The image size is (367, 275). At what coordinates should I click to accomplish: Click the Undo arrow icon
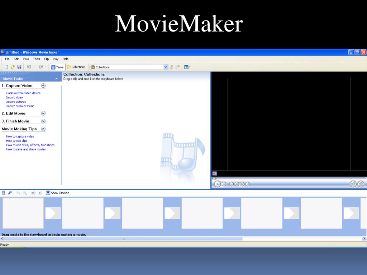(x=29, y=67)
